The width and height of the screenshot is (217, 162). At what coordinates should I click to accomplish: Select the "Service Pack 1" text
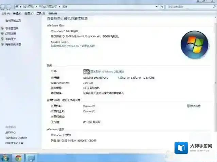60,42
